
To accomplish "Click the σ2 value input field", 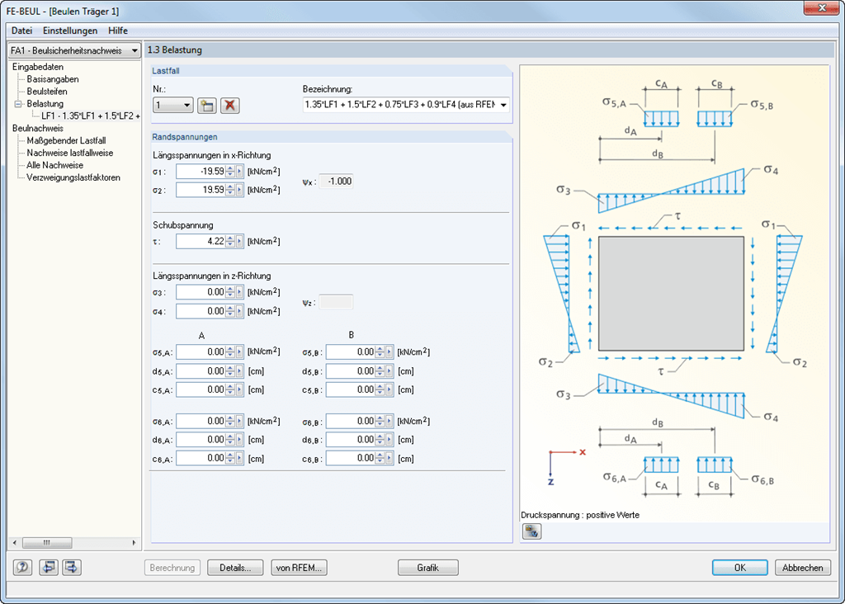I will 201,191.
